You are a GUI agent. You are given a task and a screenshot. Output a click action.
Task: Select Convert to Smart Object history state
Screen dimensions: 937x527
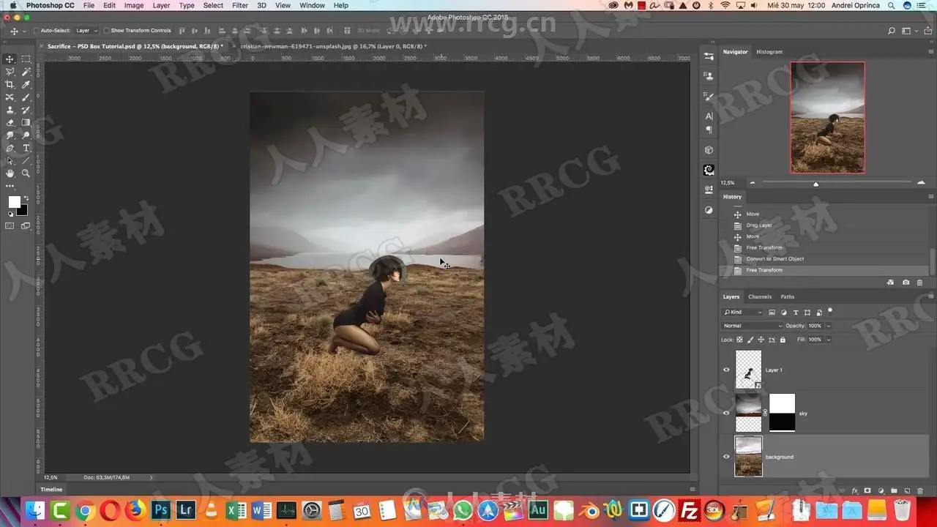(774, 259)
